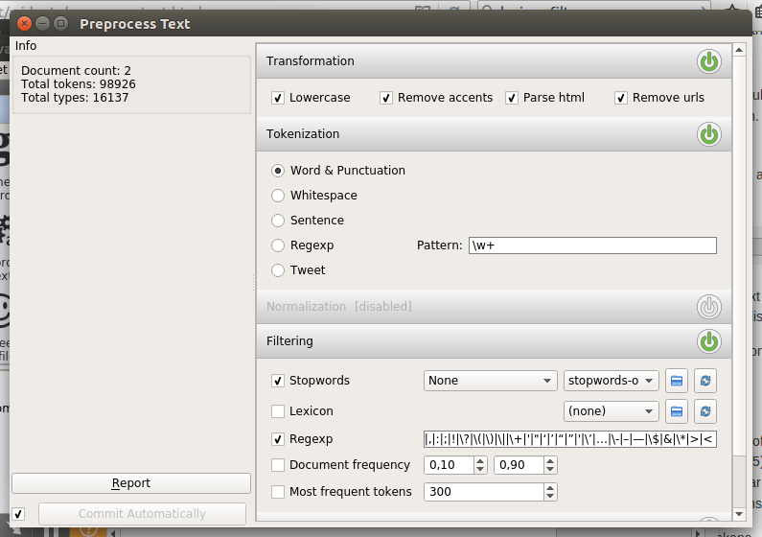
Task: Expand the Lexicon file dropdown showing (none)
Action: (x=611, y=411)
